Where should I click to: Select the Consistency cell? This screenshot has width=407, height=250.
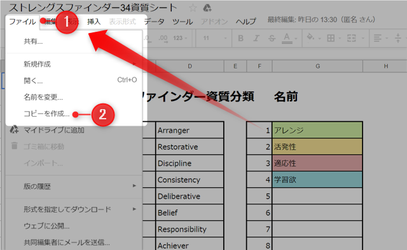click(x=190, y=180)
